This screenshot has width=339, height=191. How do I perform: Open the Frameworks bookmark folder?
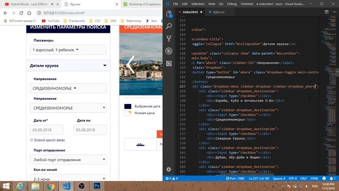[74, 21]
